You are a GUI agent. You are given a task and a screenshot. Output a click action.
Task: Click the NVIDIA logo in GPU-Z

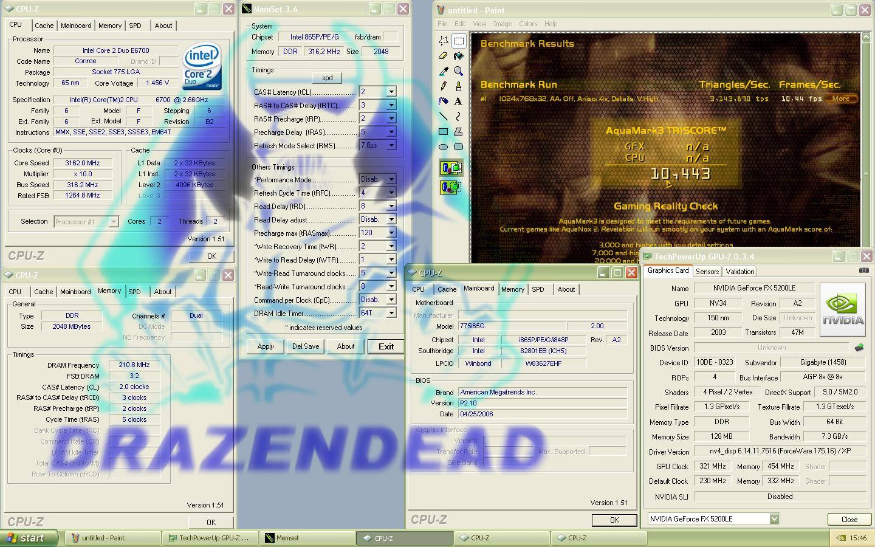pyautogui.click(x=843, y=309)
